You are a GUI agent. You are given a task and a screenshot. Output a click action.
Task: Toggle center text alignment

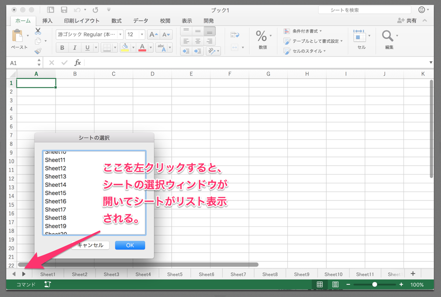click(x=197, y=41)
